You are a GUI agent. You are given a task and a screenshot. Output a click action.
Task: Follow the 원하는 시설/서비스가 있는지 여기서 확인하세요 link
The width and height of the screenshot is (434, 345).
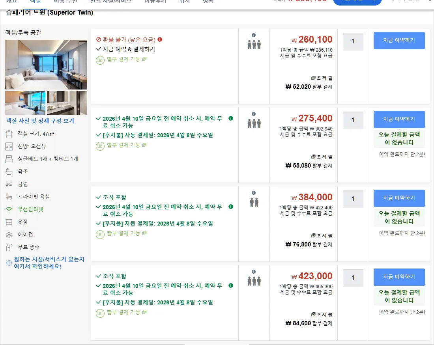point(49,263)
